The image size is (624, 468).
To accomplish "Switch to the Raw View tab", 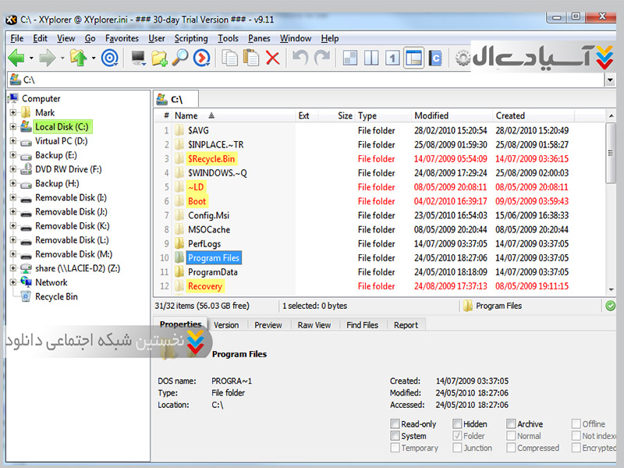I will coord(314,325).
